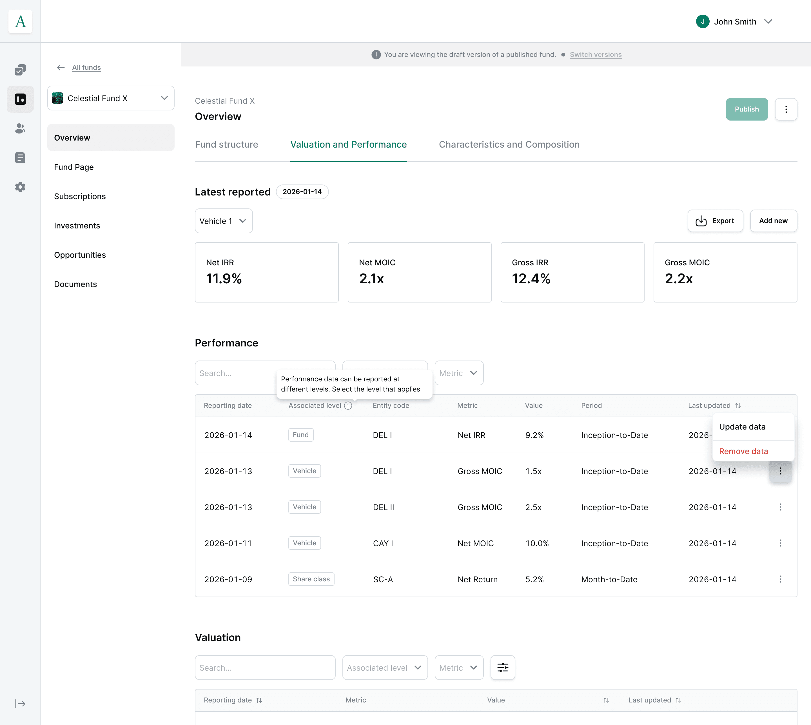The height and width of the screenshot is (725, 811).
Task: Click the CAY I entity code cell
Action: pyautogui.click(x=383, y=543)
